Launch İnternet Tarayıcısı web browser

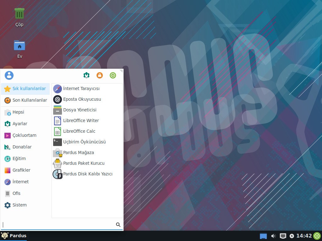pos(87,88)
